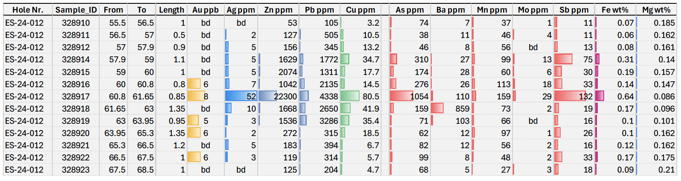Select the Mn value 159 cell

click(x=492, y=96)
